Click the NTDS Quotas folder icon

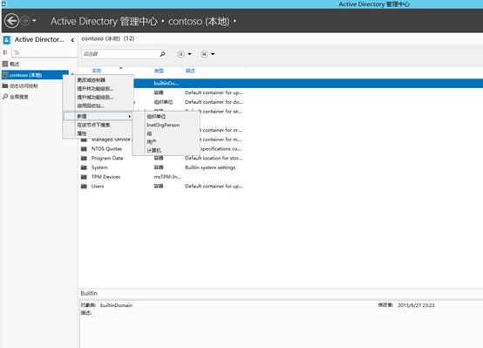(84, 149)
